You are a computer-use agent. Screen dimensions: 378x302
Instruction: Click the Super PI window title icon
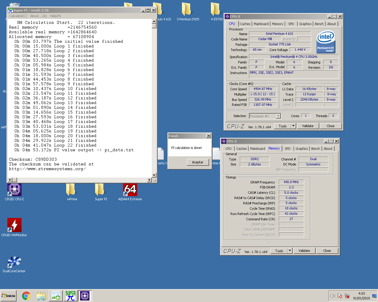pyautogui.click(x=10, y=10)
